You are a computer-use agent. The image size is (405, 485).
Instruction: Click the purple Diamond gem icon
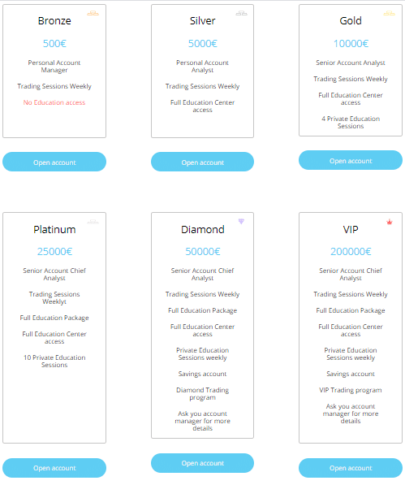(241, 221)
